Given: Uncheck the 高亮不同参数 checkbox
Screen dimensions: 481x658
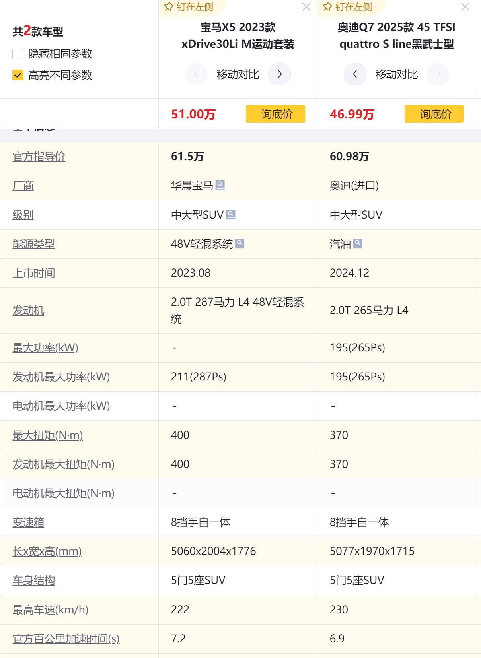Looking at the screenshot, I should click(x=18, y=75).
